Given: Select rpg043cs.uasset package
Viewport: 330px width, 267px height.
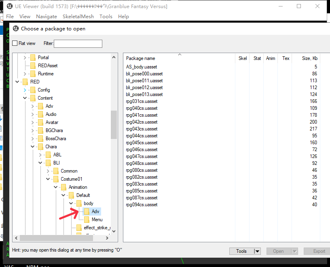Looking at the screenshot, I should pyautogui.click(x=142, y=129).
